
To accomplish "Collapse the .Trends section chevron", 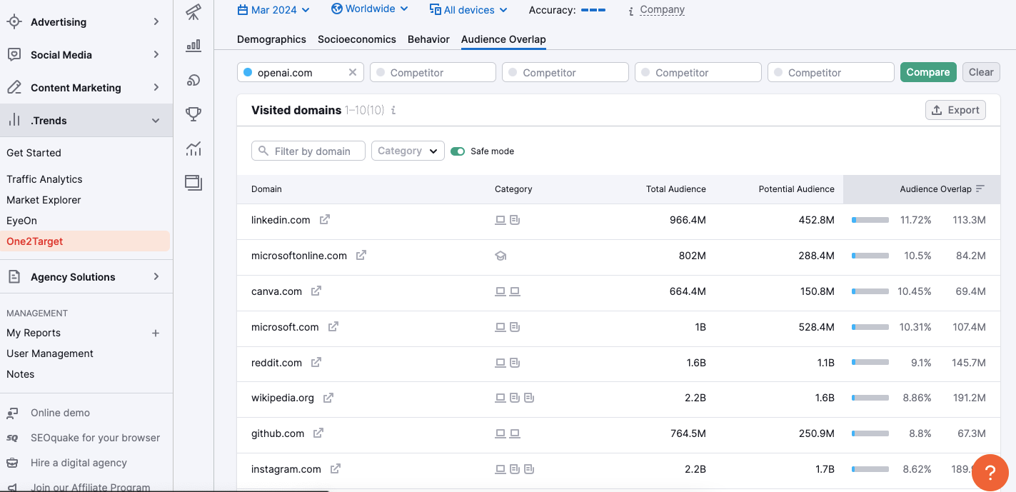I will [x=156, y=121].
